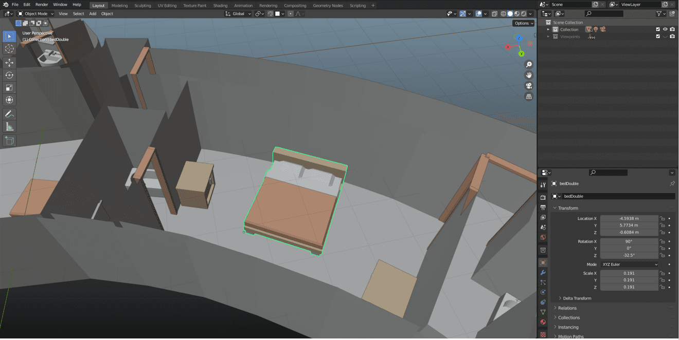
Task: Toggle lock on Location X
Action: click(x=663, y=218)
